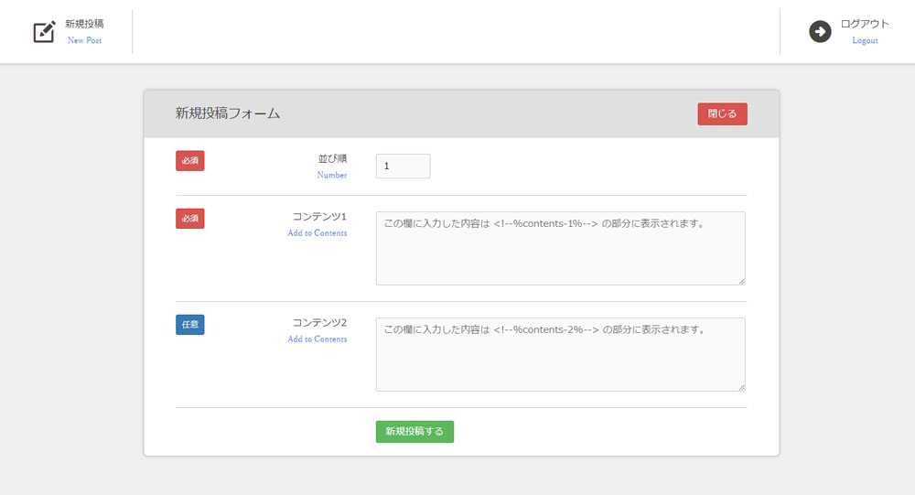This screenshot has width=915, height=495.
Task: Click into the コンテンツ2 textarea
Action: (561, 354)
